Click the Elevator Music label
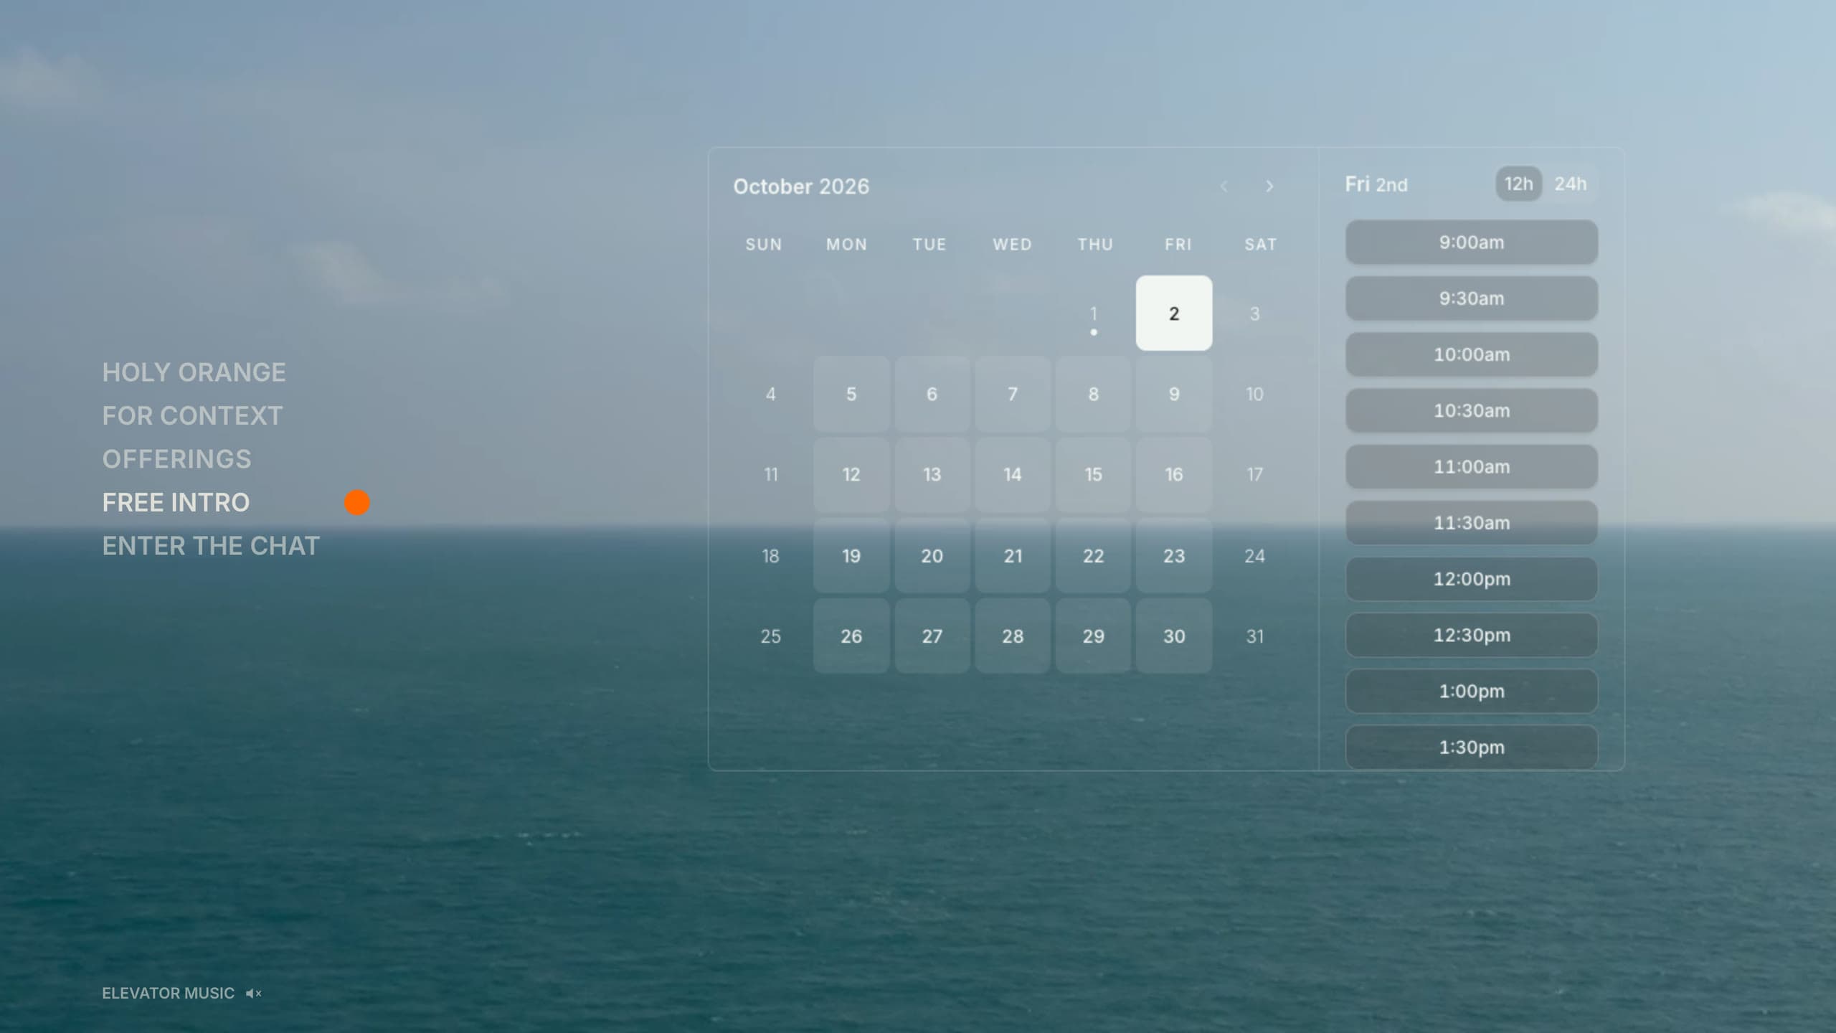The image size is (1836, 1033). pos(168,994)
